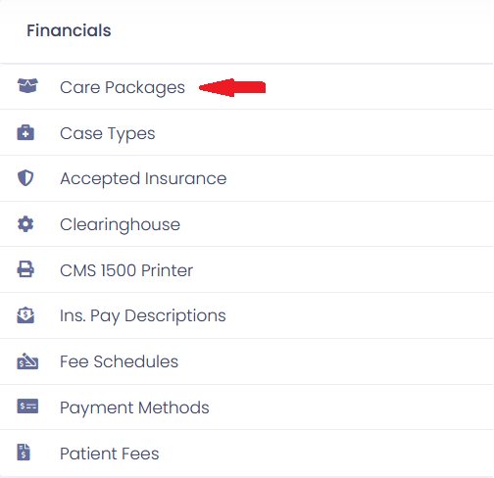Open Patient Fees option

click(x=247, y=454)
